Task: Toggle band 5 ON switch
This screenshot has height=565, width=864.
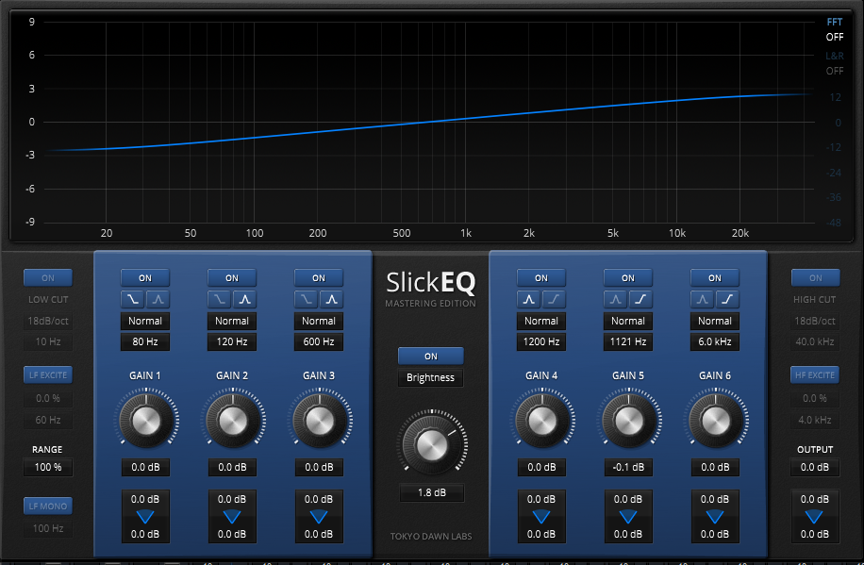Action: (628, 278)
